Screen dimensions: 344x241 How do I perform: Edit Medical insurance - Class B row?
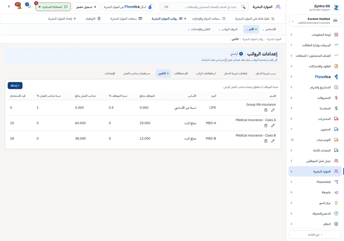point(273,141)
